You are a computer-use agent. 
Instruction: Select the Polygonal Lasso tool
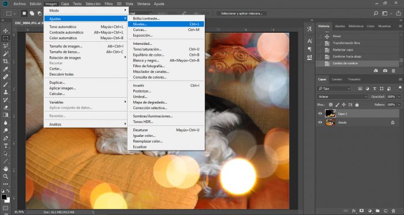pos(5,46)
